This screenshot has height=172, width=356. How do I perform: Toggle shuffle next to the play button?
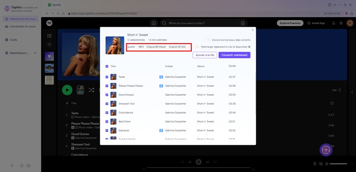pyautogui.click(x=91, y=90)
